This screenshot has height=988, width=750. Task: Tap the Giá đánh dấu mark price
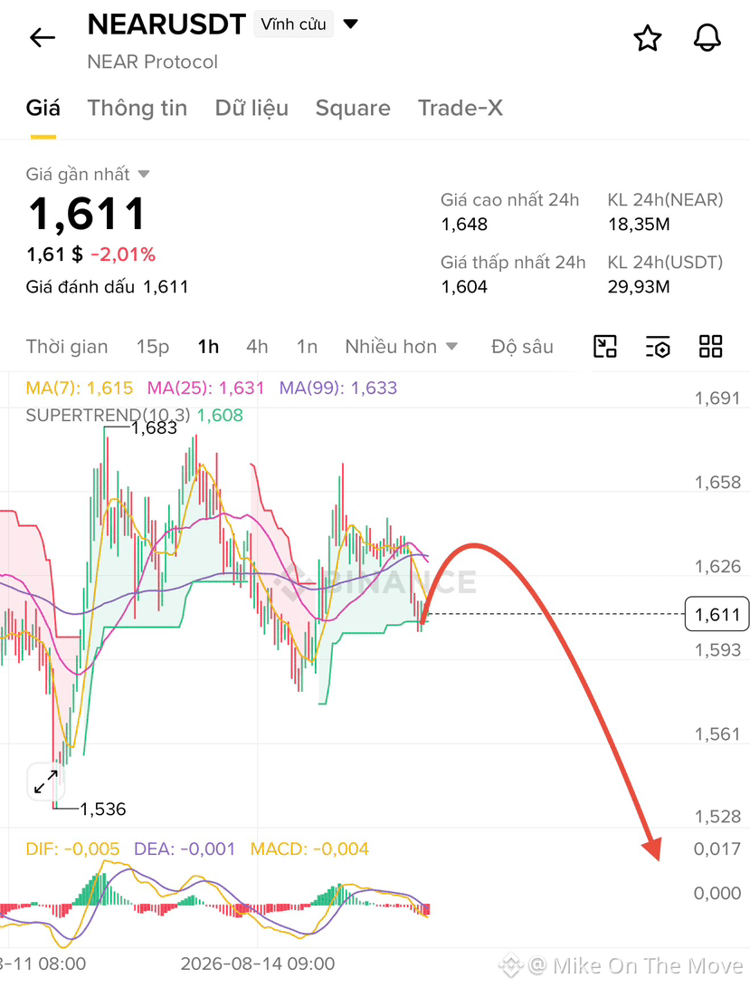pos(107,287)
